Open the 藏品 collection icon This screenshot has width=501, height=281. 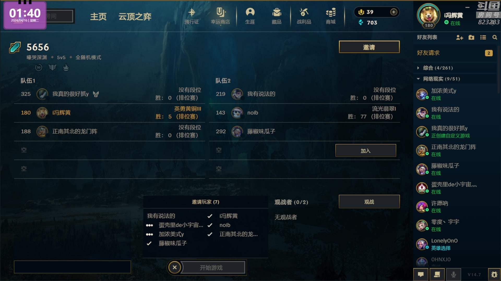pos(277,16)
